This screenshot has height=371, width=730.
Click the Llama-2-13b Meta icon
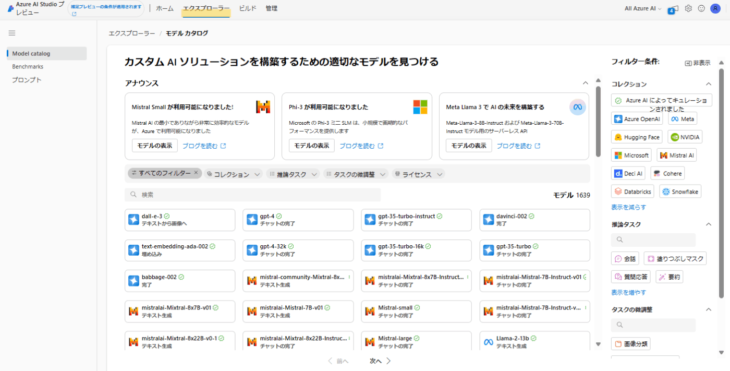click(x=488, y=342)
